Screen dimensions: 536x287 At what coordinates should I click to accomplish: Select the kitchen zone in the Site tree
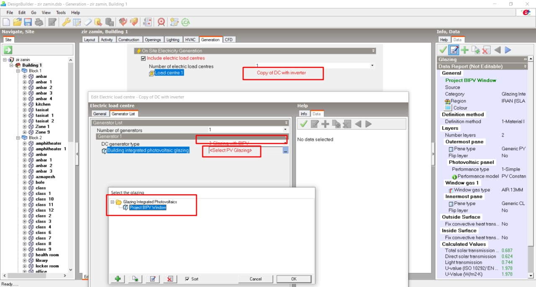click(43, 104)
